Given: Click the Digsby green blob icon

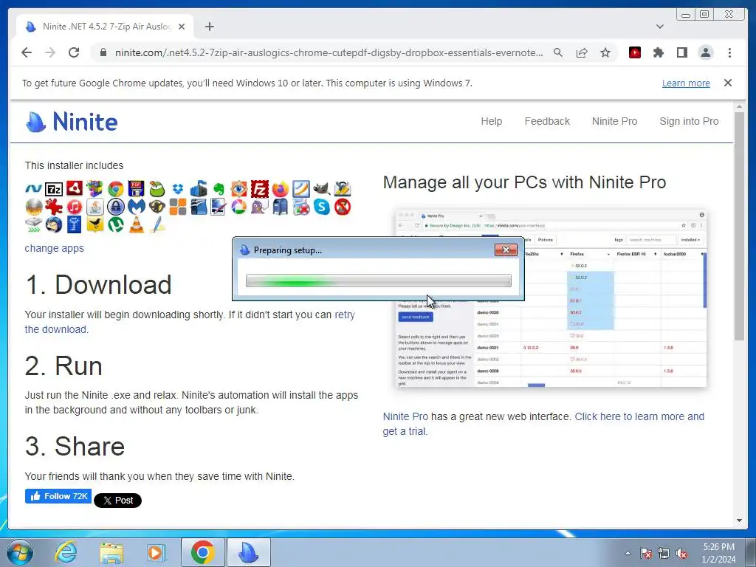Looking at the screenshot, I should click(x=157, y=189).
